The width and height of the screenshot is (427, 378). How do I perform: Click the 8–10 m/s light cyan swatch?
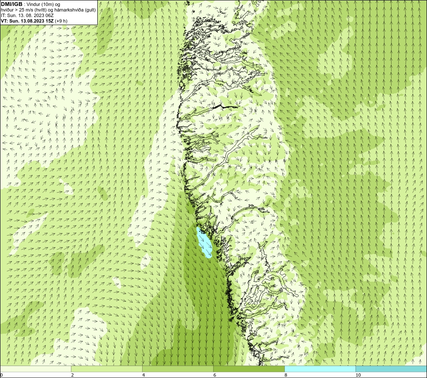[320, 369]
